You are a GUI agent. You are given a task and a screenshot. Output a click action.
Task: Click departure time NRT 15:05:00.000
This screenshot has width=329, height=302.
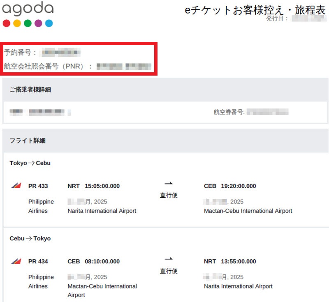pyautogui.click(x=94, y=186)
